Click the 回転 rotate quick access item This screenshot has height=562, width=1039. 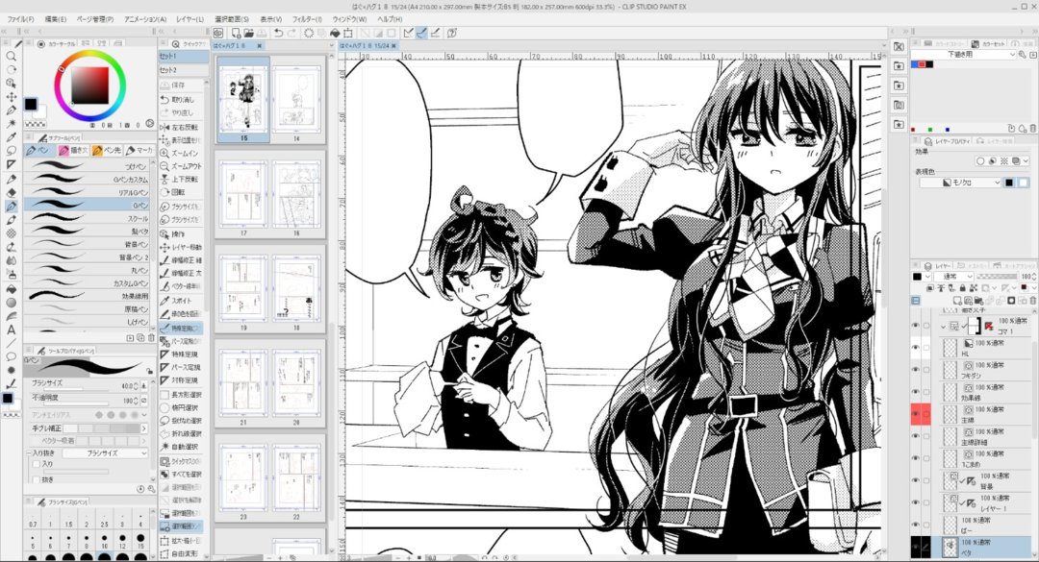(181, 193)
